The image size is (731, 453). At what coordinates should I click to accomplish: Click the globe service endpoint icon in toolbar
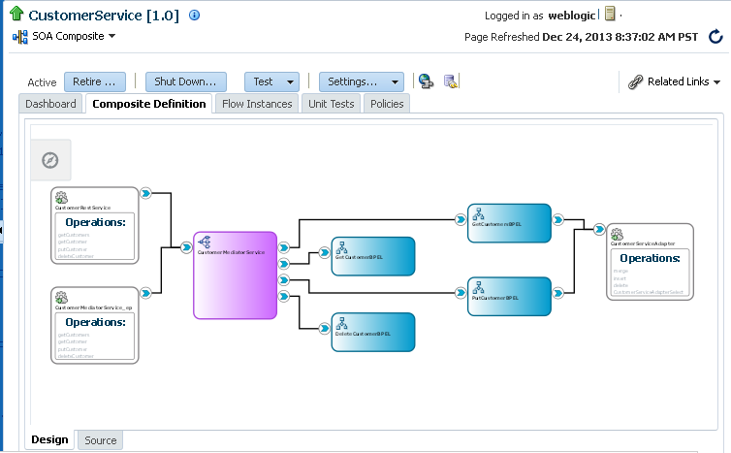pos(426,81)
